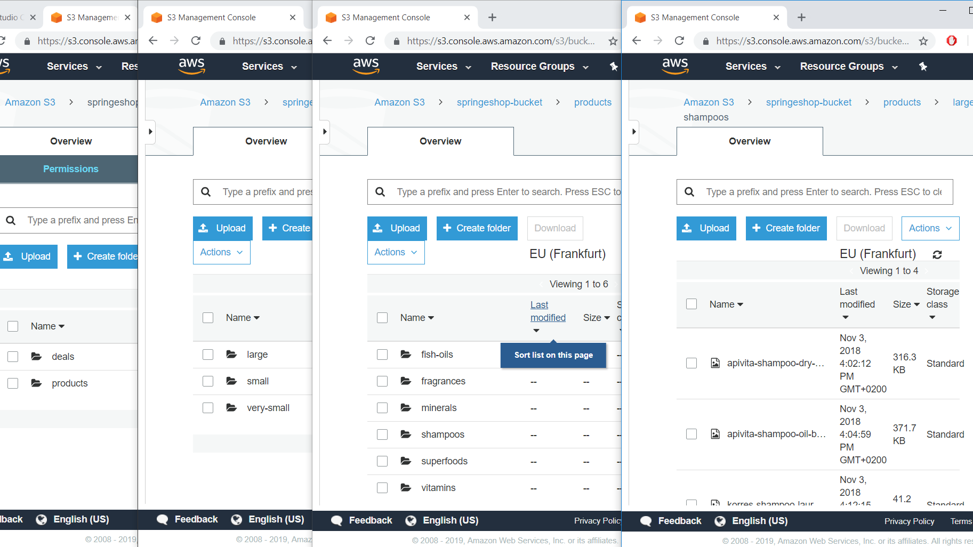Check the very-small folder checkbox
This screenshot has width=973, height=547.
(208, 408)
